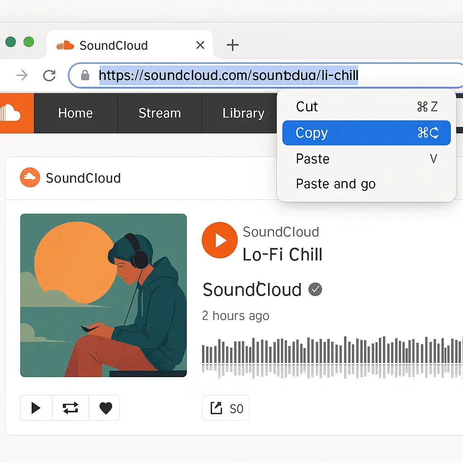Repost the track with repost icon

coord(71,408)
